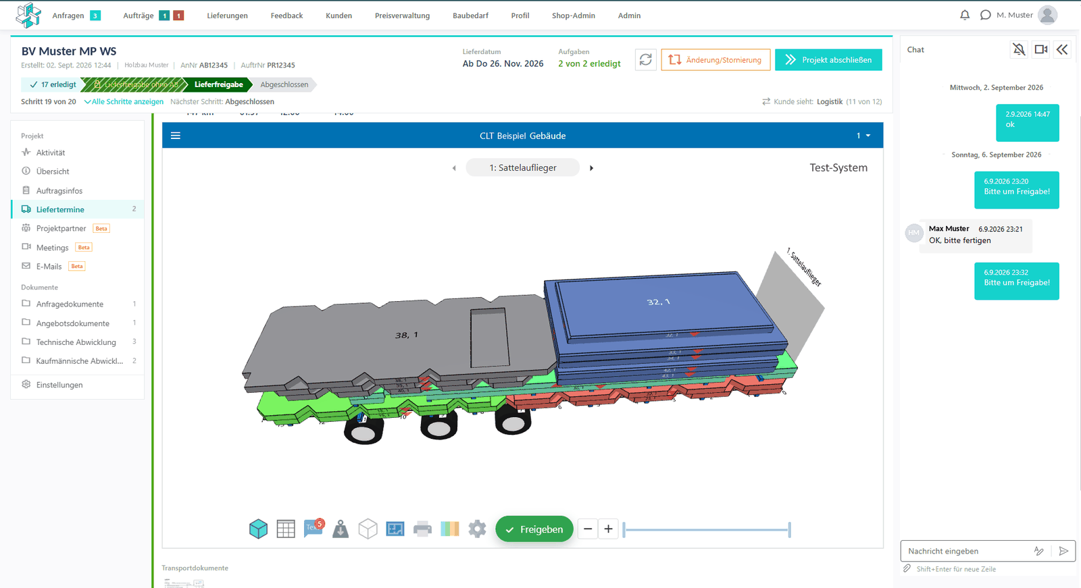Open the Lieferungen menu
The width and height of the screenshot is (1081, 588).
[227, 16]
